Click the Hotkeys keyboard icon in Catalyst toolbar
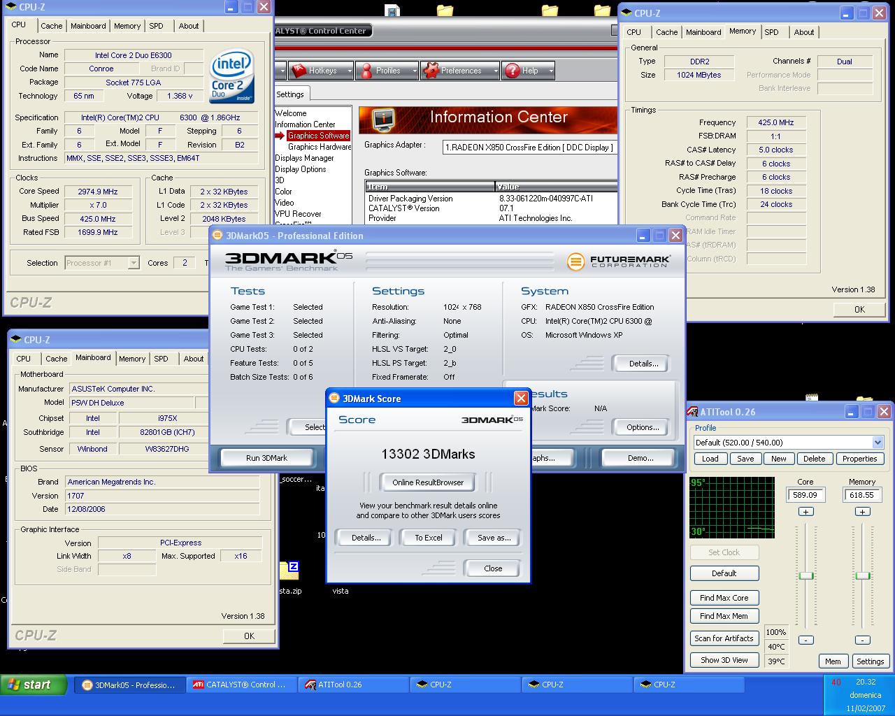The height and width of the screenshot is (716, 895). tap(299, 71)
